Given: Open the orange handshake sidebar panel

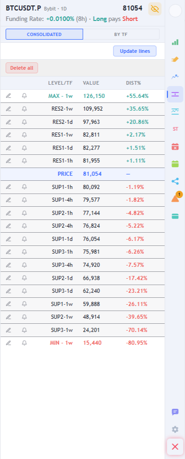Looking at the screenshot, I should [x=175, y=59].
